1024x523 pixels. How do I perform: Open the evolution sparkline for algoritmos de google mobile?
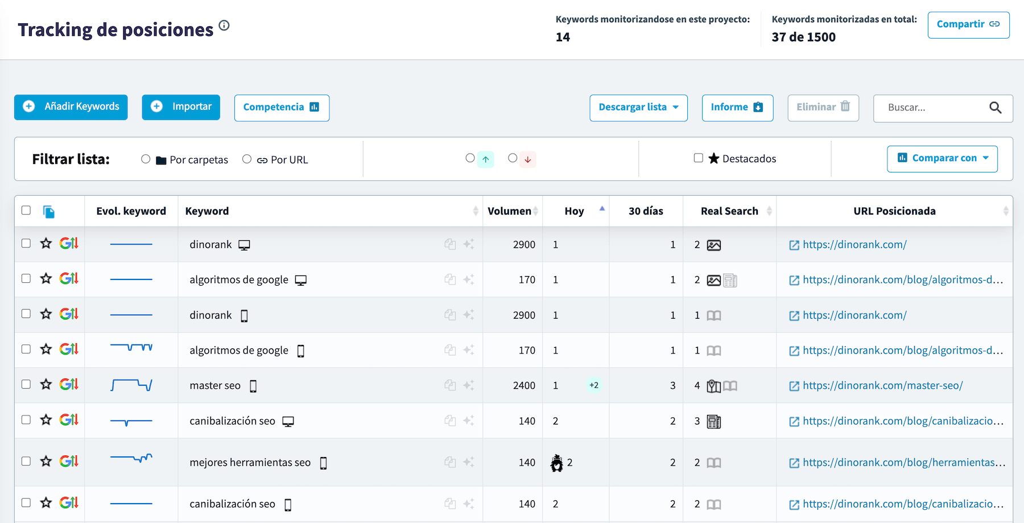point(131,347)
